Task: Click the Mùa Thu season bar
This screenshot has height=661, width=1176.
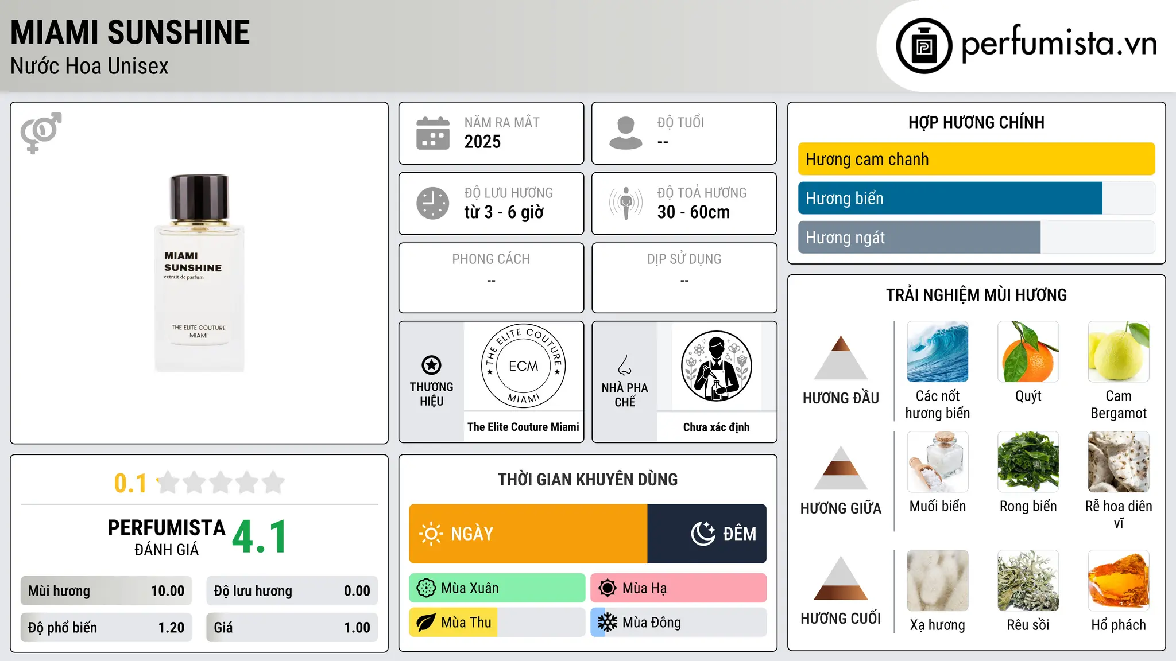Action: click(497, 623)
